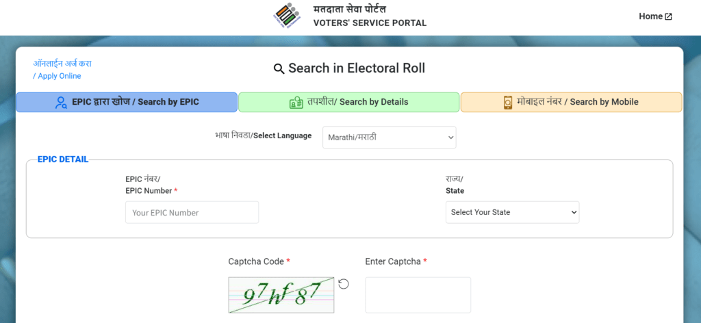
Task: Select the Search by EPIC tab
Action: click(x=127, y=102)
